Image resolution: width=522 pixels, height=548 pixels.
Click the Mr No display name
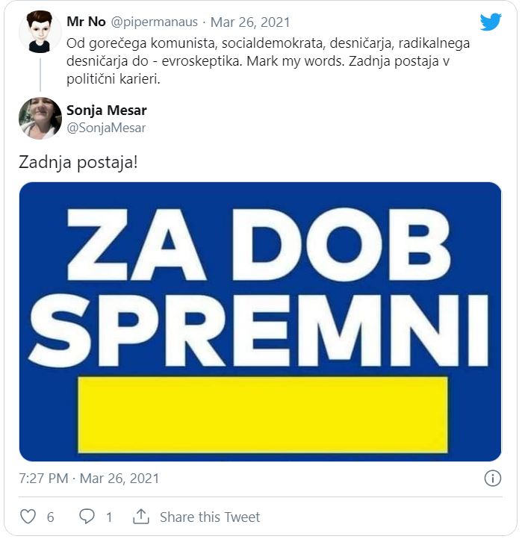pos(86,22)
